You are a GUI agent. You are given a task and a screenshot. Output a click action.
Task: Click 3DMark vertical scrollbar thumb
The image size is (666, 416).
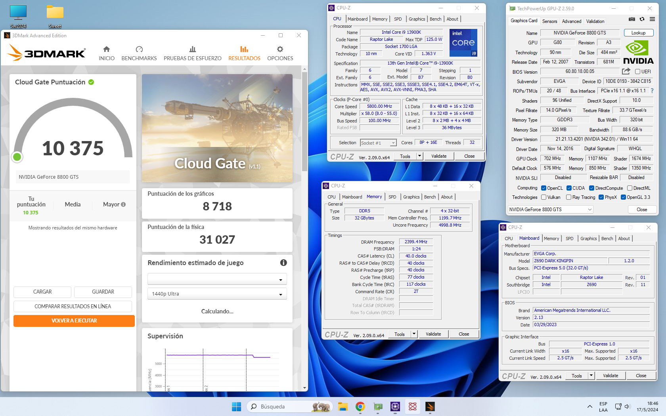(x=304, y=121)
